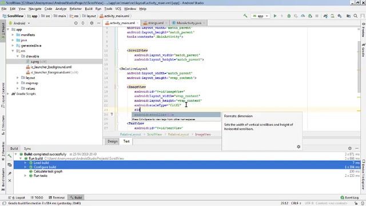Click Attach debugger to Android process icon
366x206 pixels.
[310, 16]
